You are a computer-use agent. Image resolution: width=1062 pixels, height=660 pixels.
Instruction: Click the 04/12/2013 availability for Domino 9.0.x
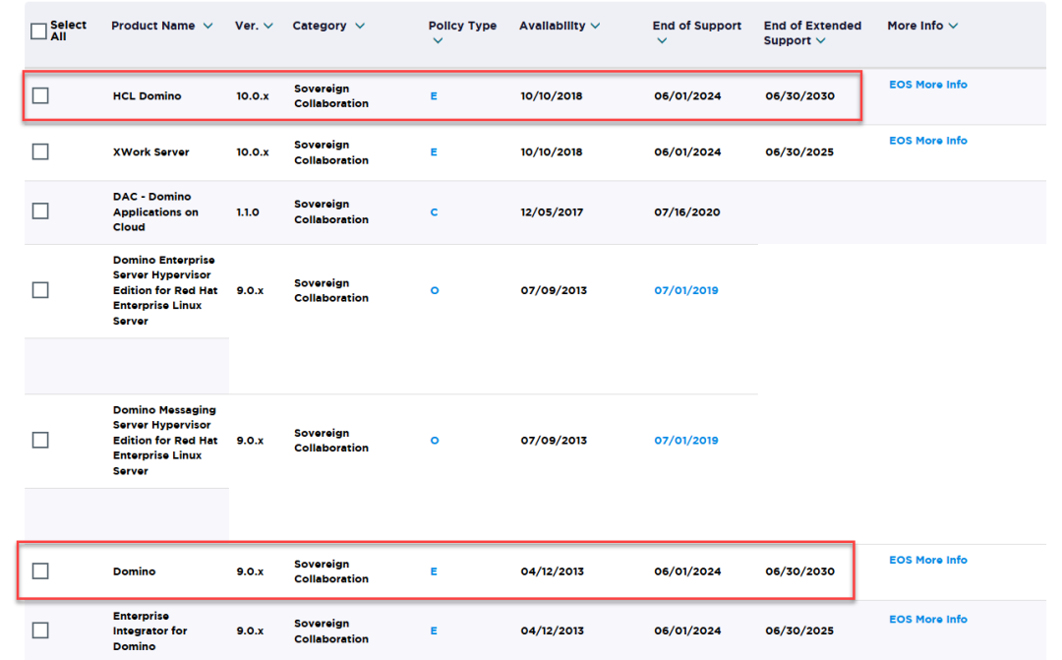click(x=552, y=571)
